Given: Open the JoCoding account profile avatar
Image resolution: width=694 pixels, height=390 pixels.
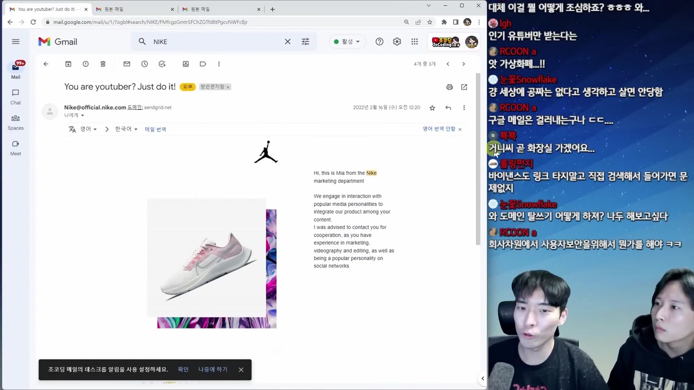Looking at the screenshot, I should coord(471,42).
